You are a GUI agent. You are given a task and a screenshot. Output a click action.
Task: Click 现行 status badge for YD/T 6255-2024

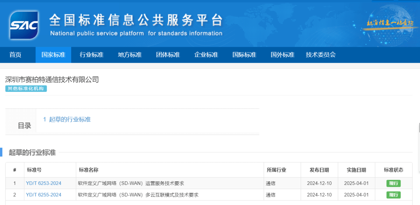(393, 195)
